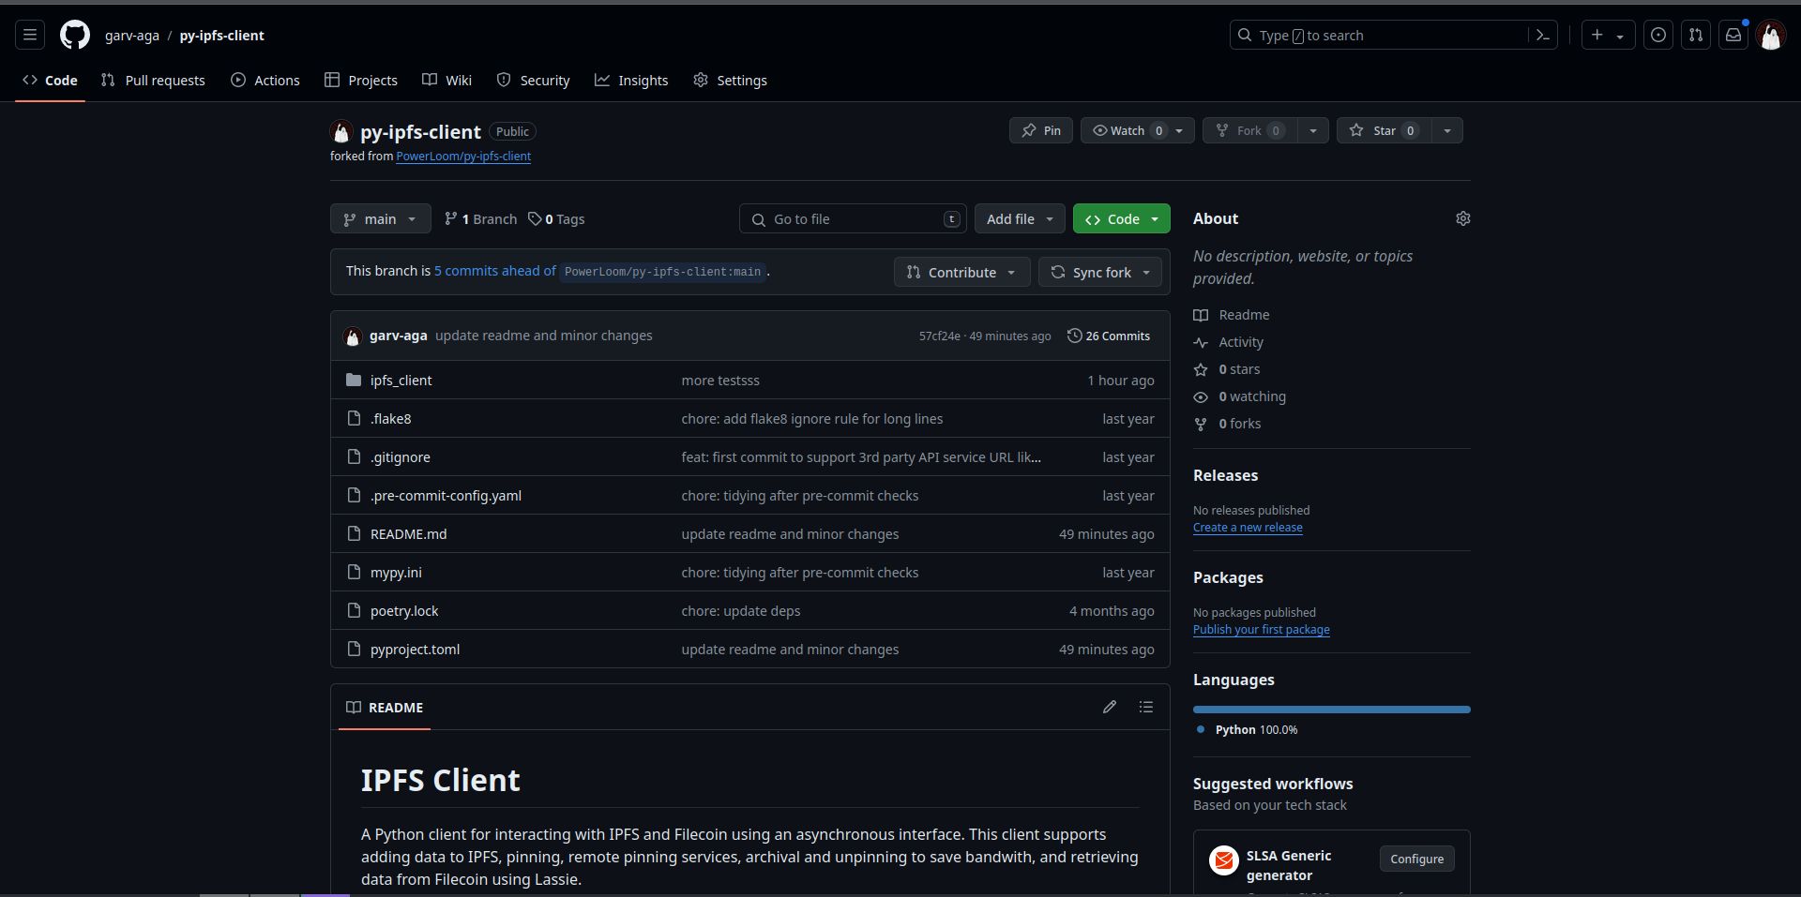Open commit hash 57cf24e
1801x897 pixels.
pyautogui.click(x=939, y=336)
